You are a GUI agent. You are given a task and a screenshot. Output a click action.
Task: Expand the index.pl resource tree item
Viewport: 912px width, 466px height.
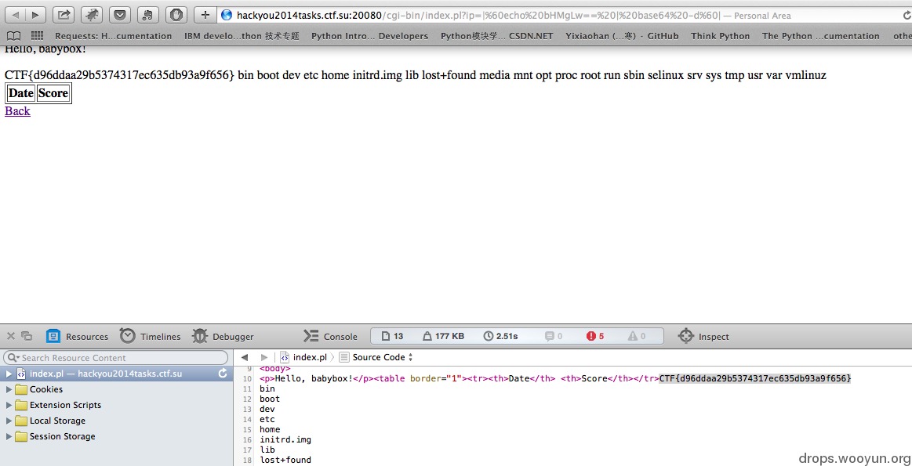(x=9, y=374)
